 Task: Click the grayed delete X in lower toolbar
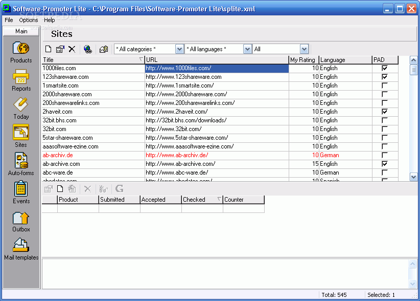point(87,189)
